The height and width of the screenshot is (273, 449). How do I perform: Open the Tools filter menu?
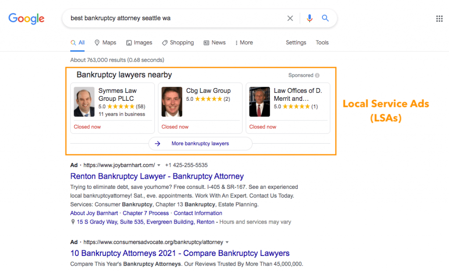(322, 43)
